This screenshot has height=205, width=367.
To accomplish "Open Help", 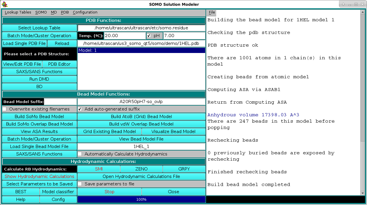I will [x=21, y=200].
